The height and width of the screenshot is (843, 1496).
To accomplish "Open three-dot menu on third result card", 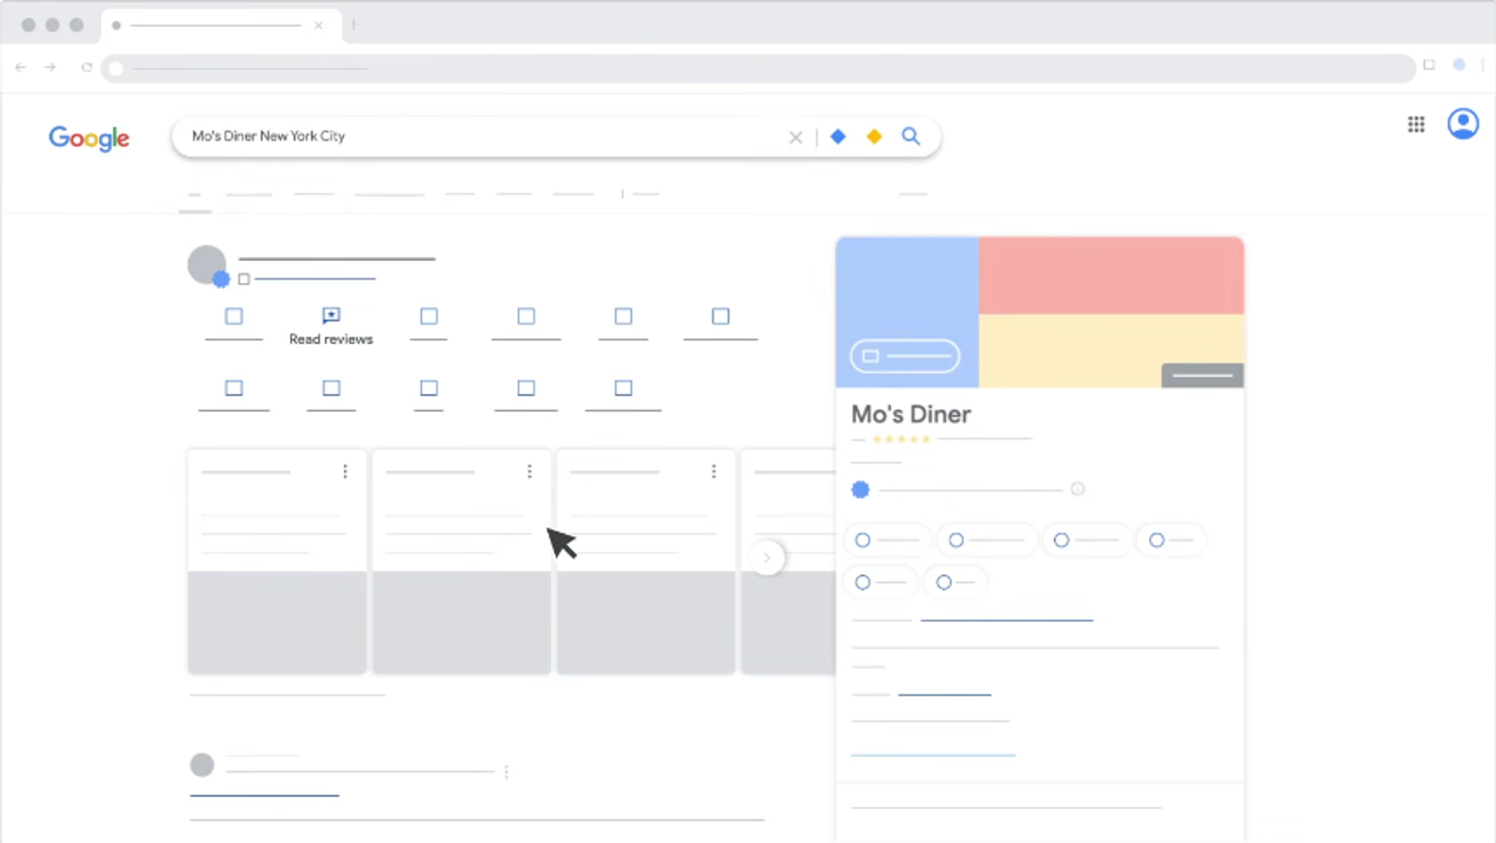I will [713, 471].
